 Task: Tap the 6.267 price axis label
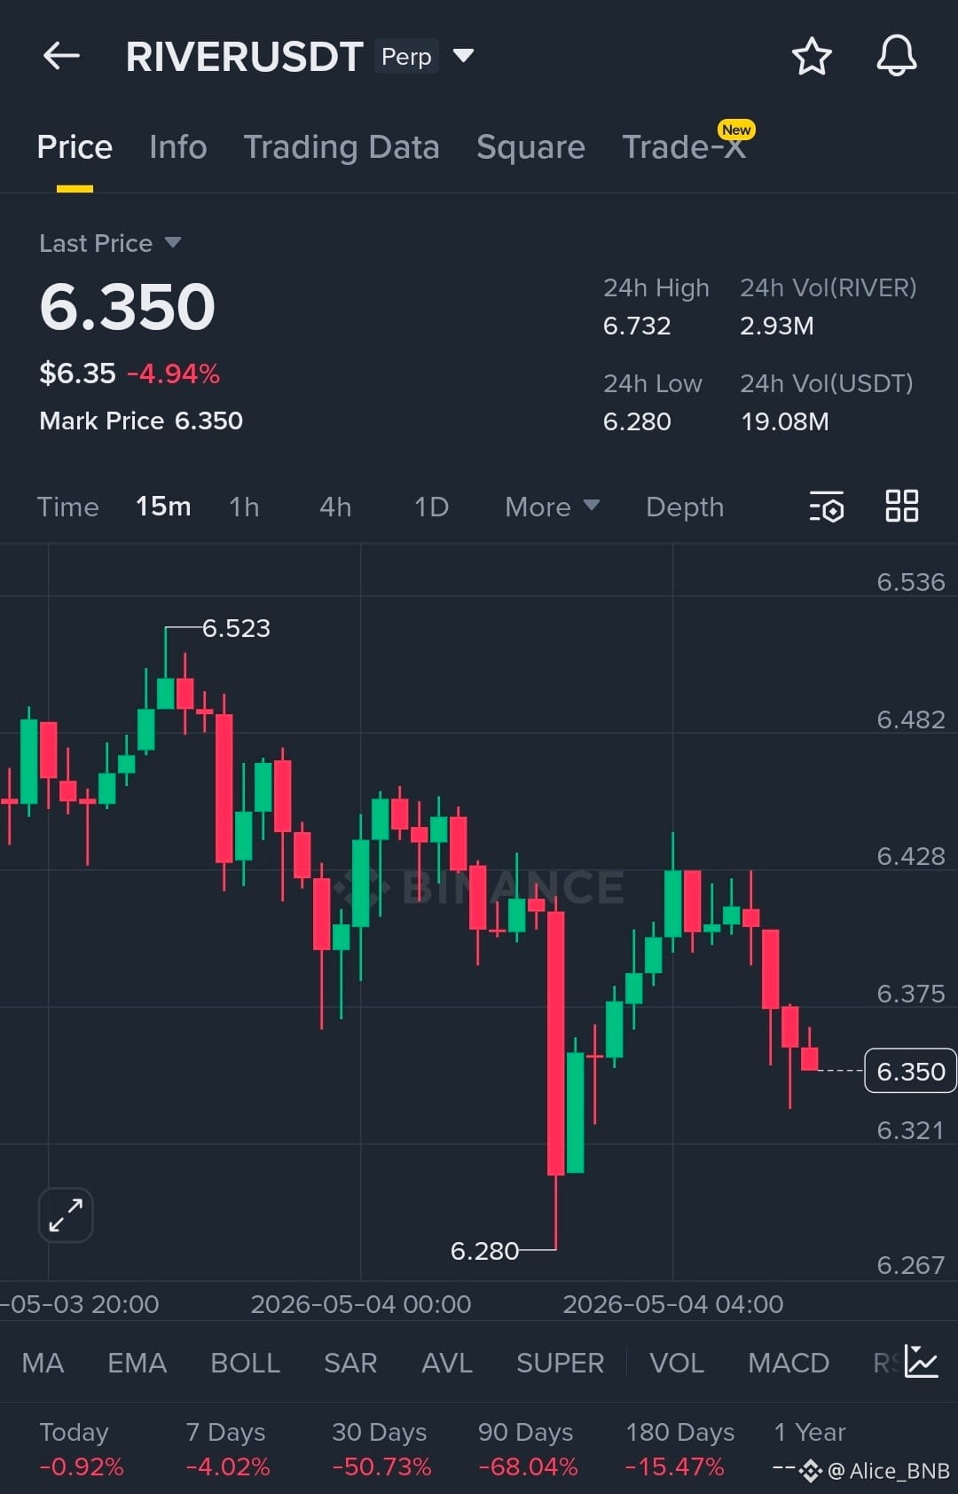click(911, 1265)
